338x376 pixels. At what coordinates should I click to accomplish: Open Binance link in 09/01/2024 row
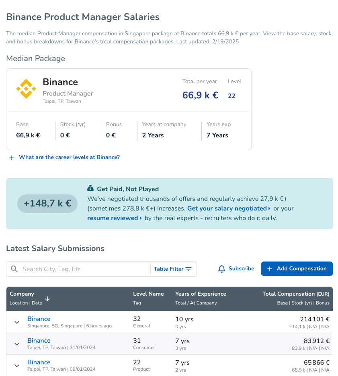(x=39, y=362)
